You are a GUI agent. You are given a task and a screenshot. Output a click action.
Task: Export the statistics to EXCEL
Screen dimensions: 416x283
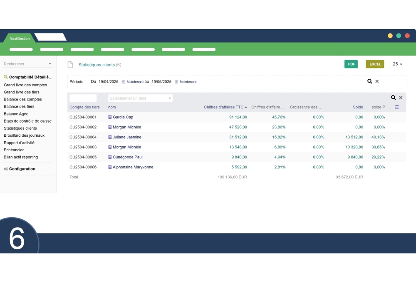[375, 64]
